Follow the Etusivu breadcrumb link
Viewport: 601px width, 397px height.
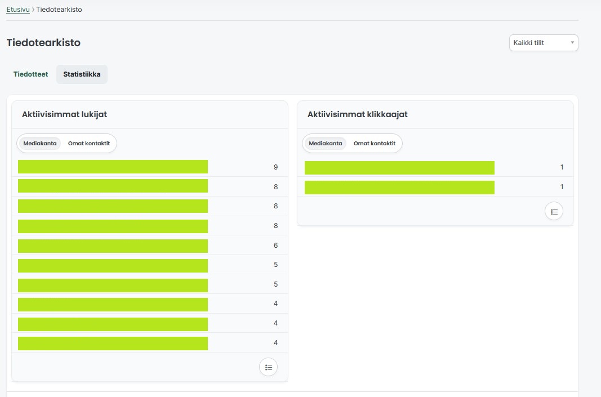click(18, 9)
